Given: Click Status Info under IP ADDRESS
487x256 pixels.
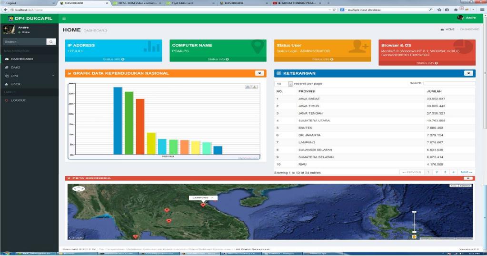Looking at the screenshot, I should tap(113, 59).
